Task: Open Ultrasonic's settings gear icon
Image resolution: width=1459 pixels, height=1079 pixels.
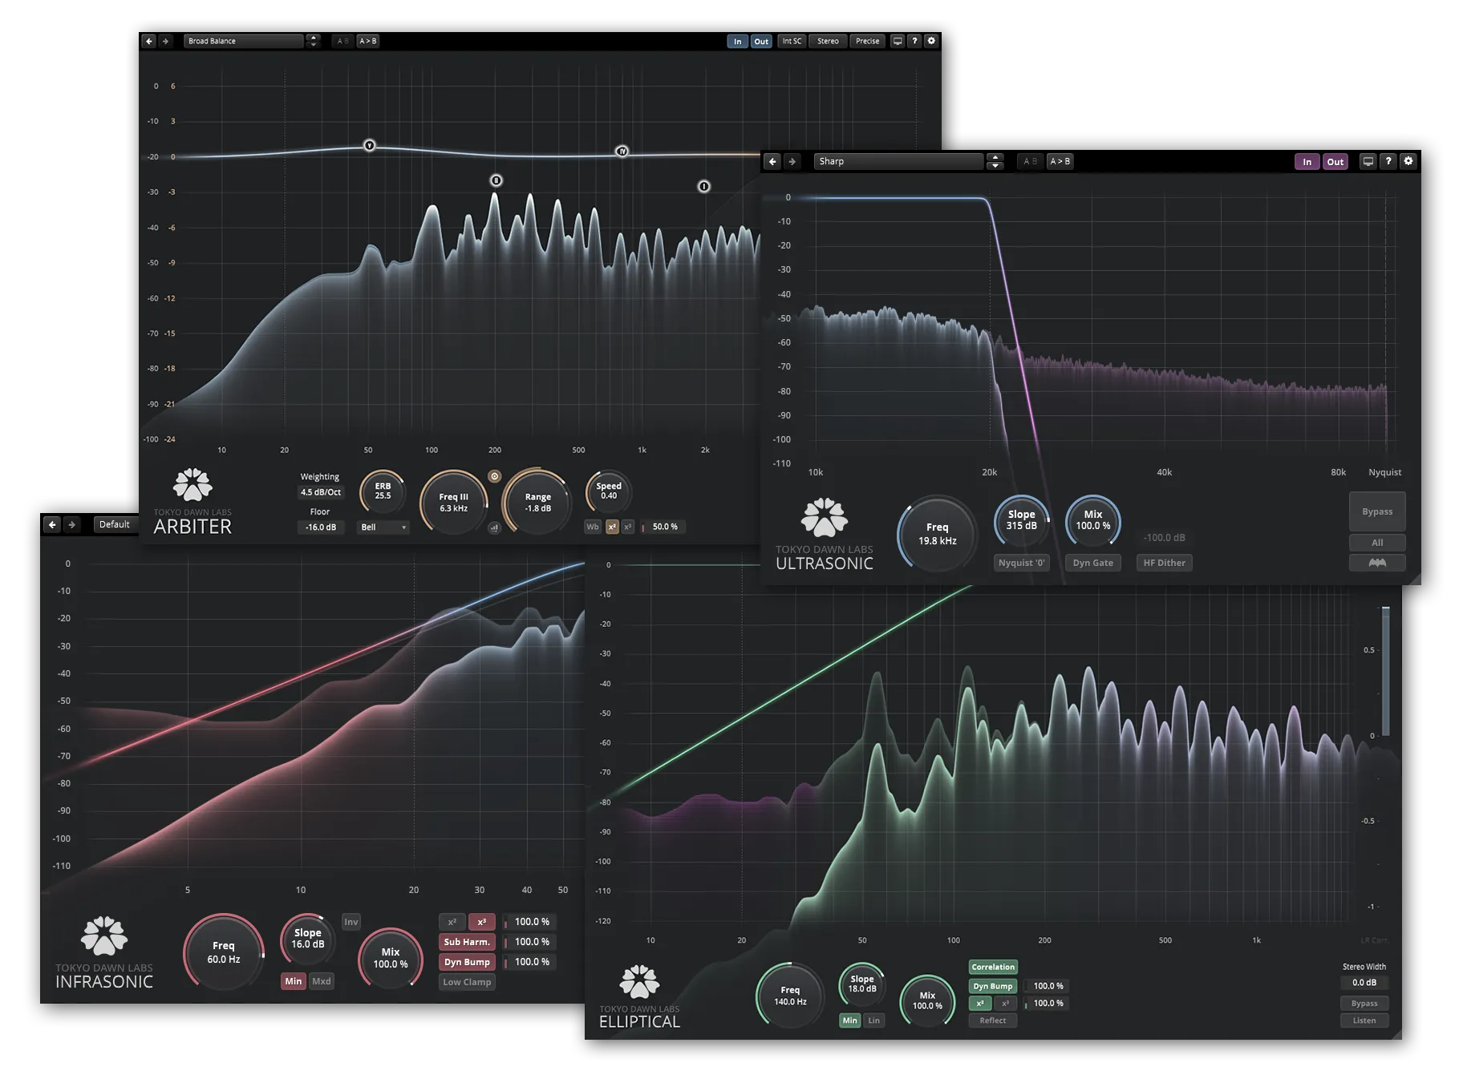Action: click(1408, 161)
